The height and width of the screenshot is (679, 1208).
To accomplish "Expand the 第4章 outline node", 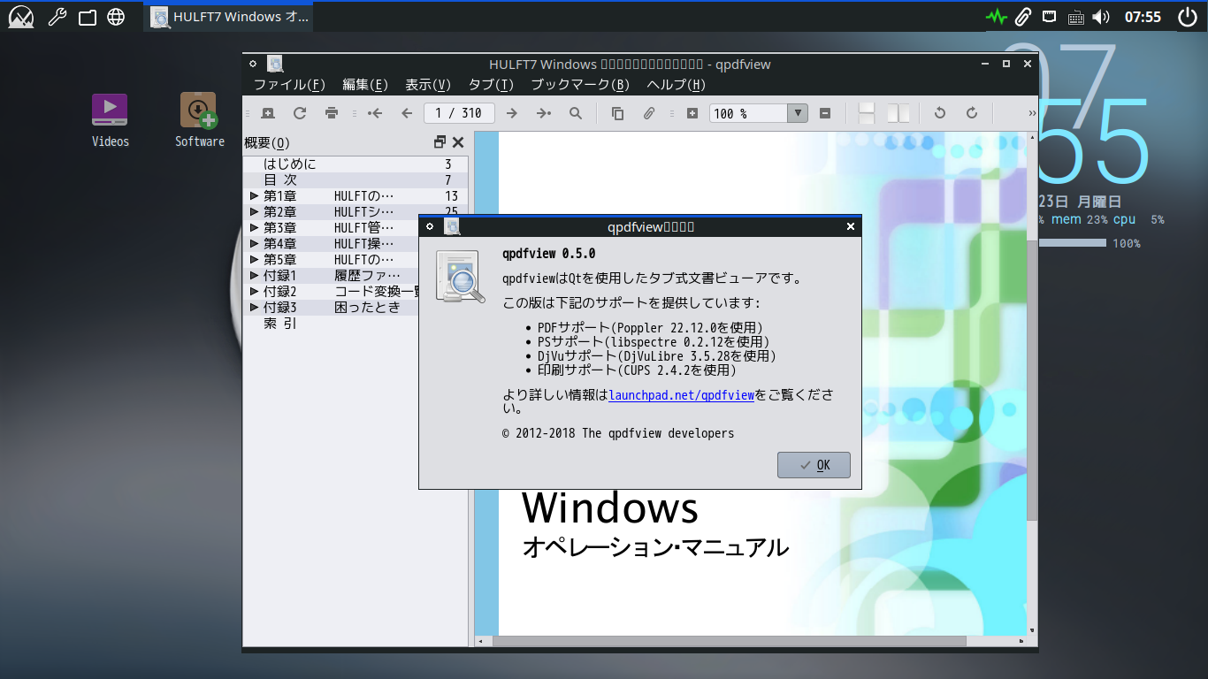I will [254, 244].
